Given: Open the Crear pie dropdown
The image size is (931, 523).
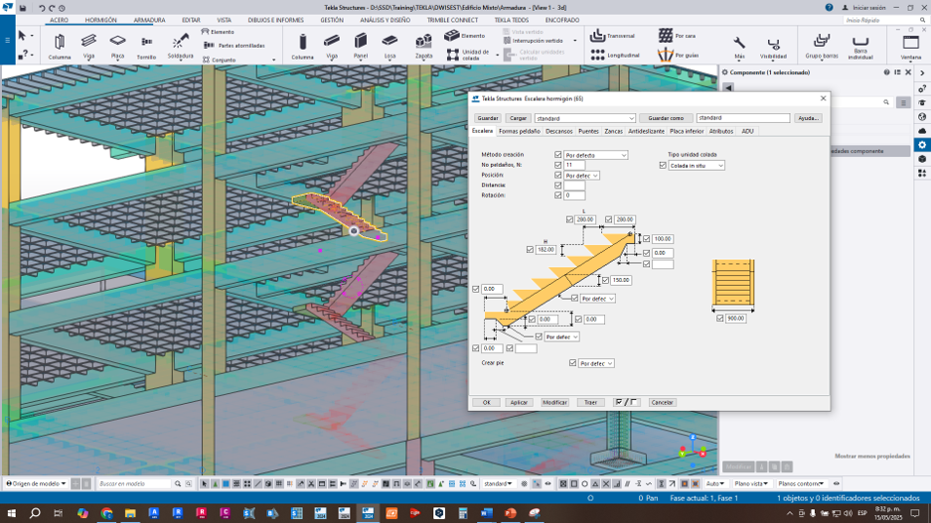Looking at the screenshot, I should coord(595,363).
